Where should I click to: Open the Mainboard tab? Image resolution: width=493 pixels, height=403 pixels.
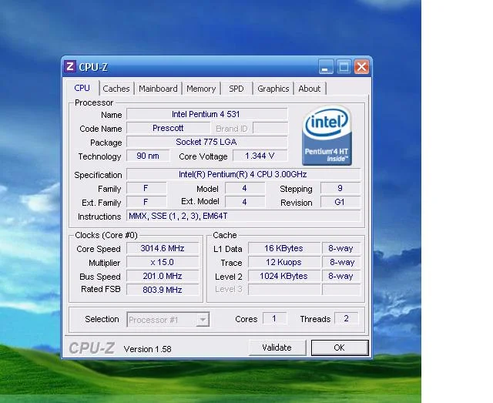(x=158, y=89)
